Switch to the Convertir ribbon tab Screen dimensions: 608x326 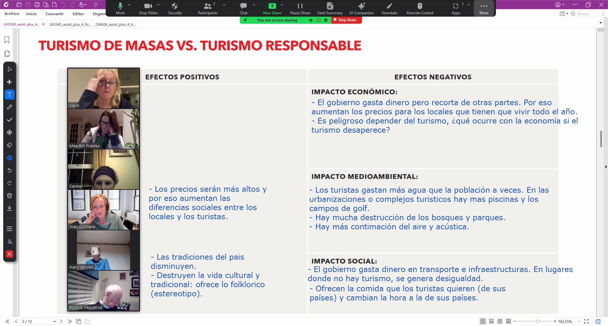click(54, 14)
